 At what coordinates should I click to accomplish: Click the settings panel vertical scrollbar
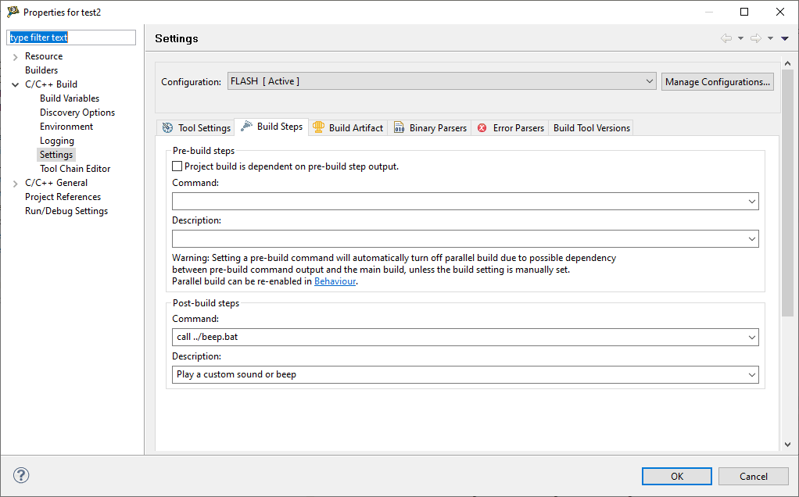[x=787, y=234]
